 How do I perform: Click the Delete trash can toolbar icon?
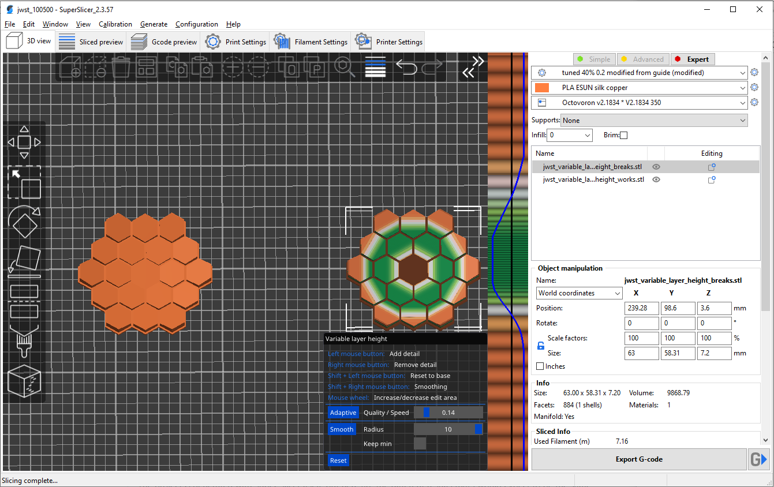click(121, 68)
